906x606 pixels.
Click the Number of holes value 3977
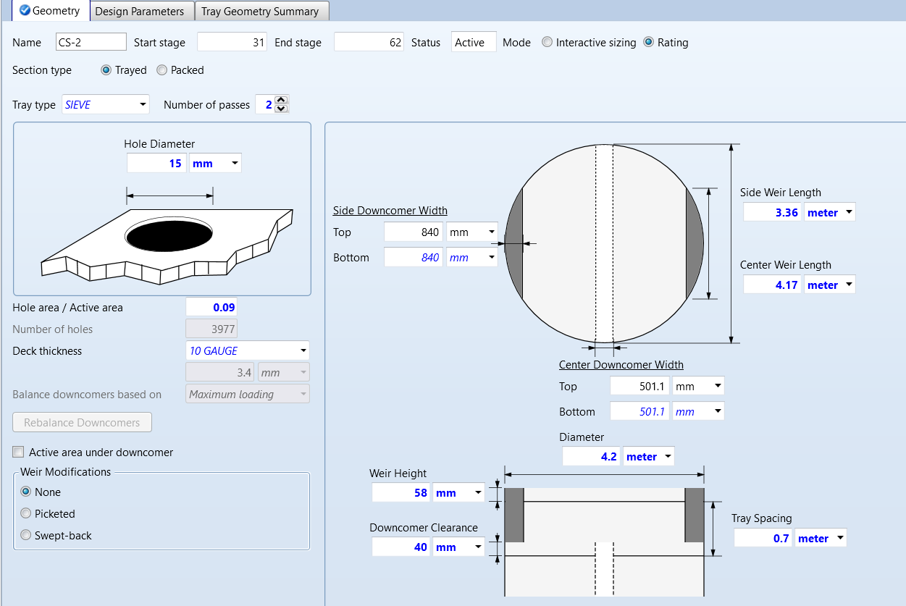pyautogui.click(x=211, y=329)
